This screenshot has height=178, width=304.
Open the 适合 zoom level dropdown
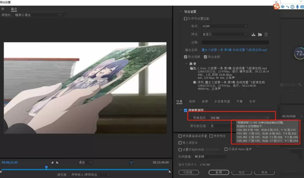click(x=85, y=162)
